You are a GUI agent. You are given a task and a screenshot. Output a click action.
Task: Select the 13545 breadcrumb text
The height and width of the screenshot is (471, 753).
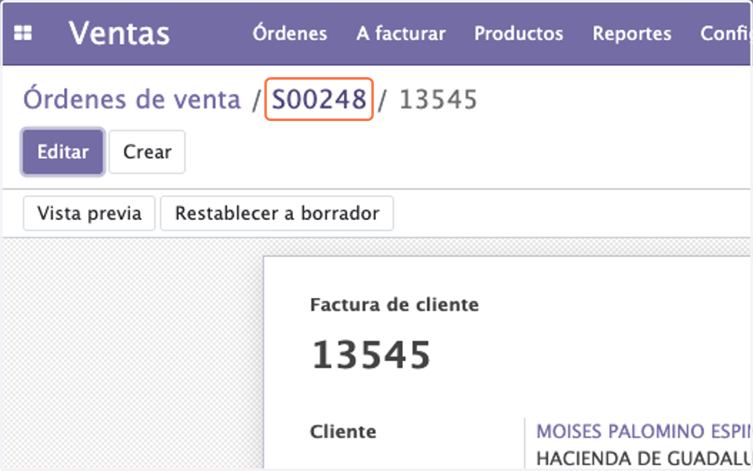(x=438, y=99)
